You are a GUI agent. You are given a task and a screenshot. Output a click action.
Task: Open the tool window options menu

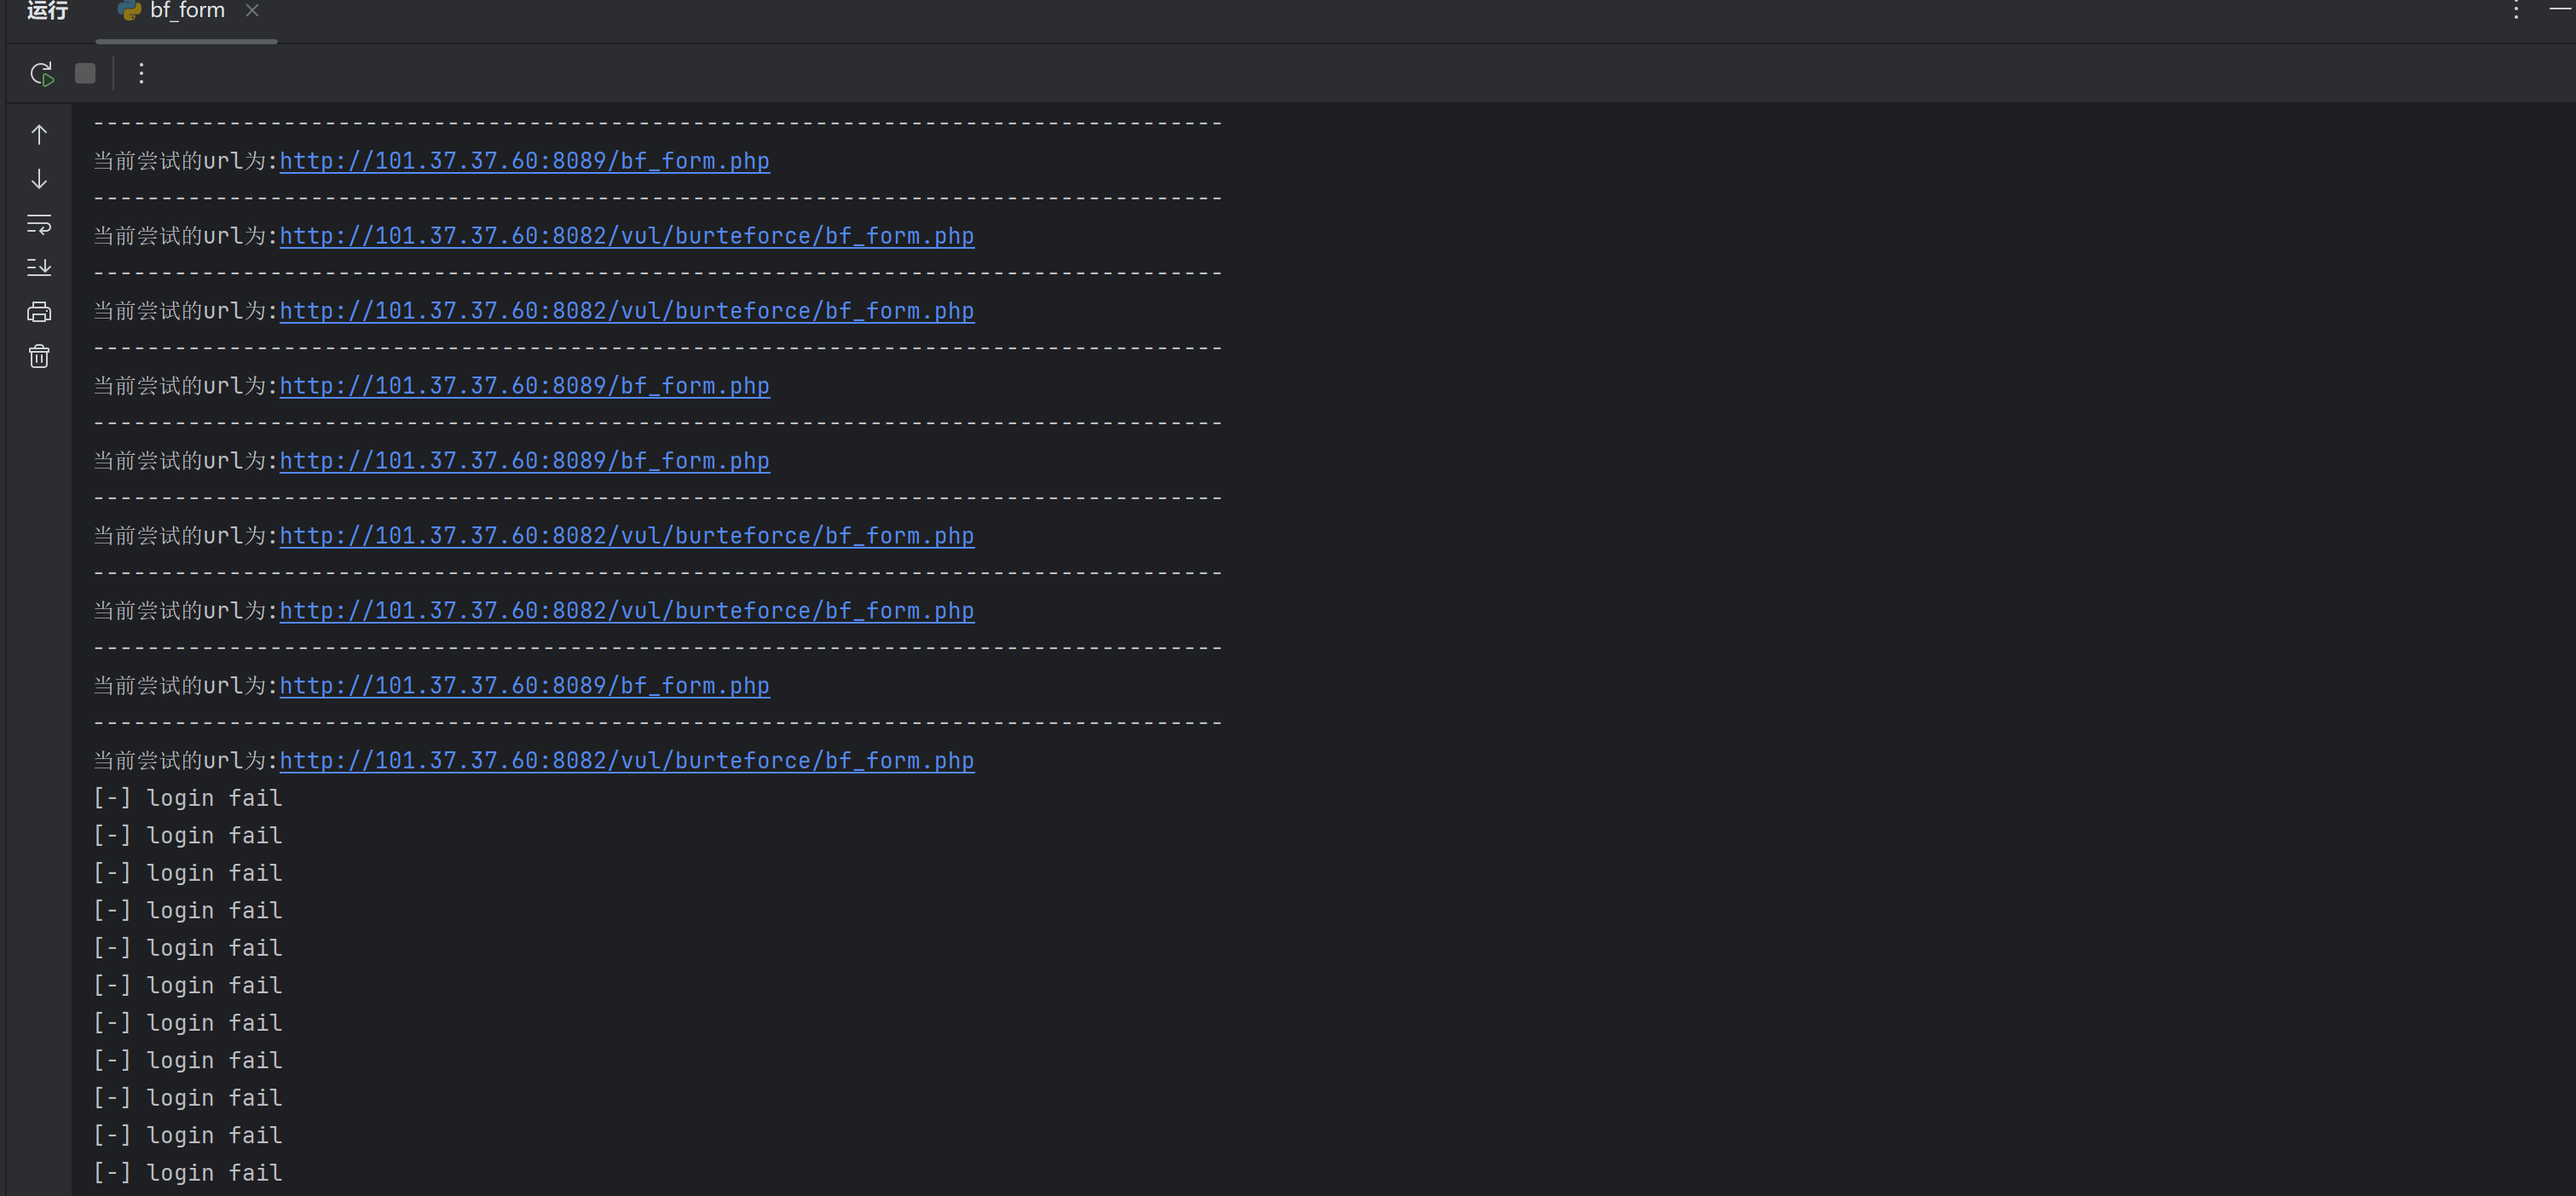tap(2516, 11)
